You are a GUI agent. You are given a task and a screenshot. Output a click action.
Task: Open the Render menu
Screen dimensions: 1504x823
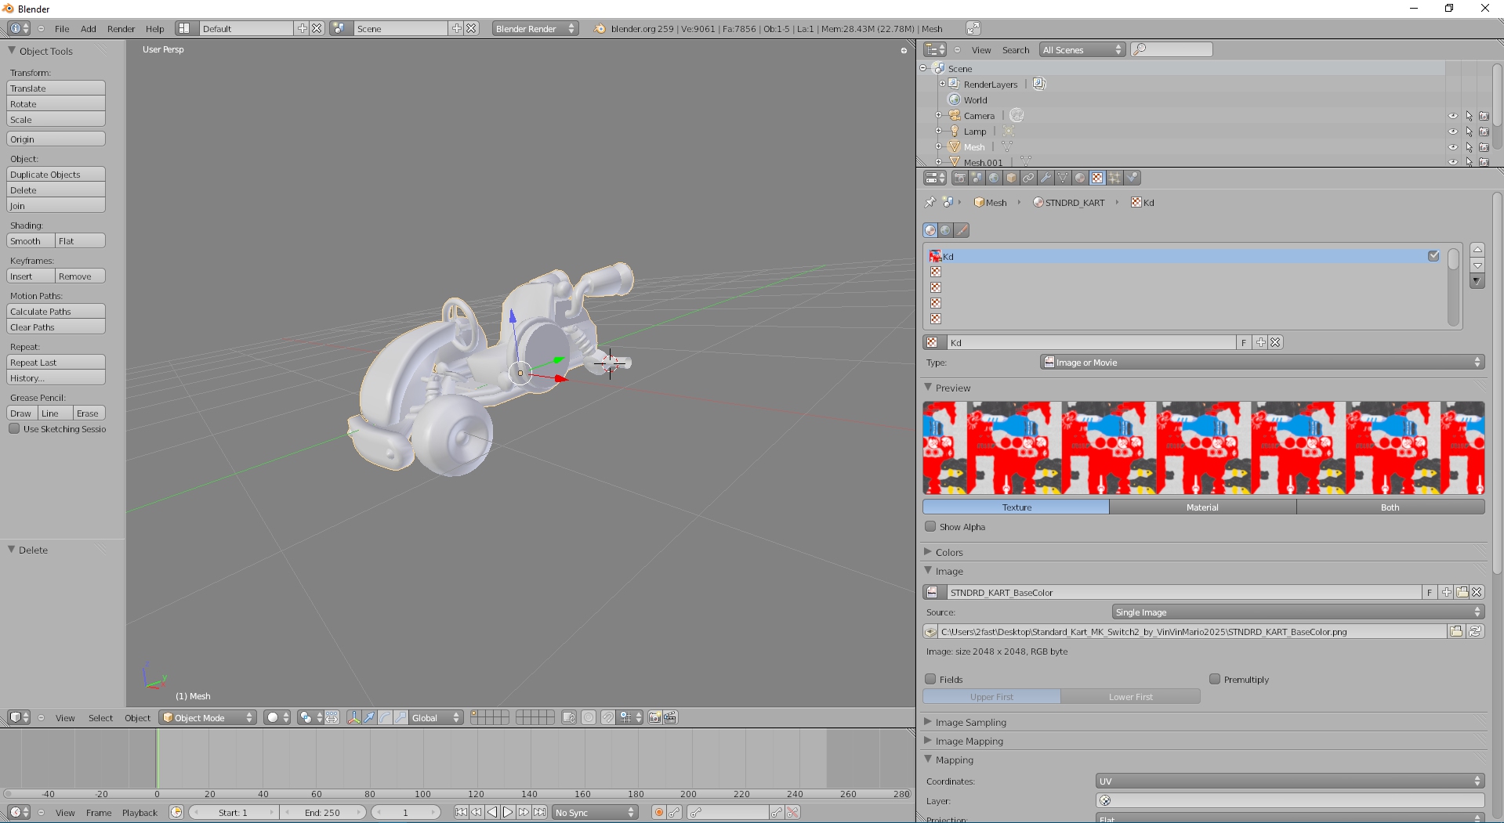click(x=121, y=28)
